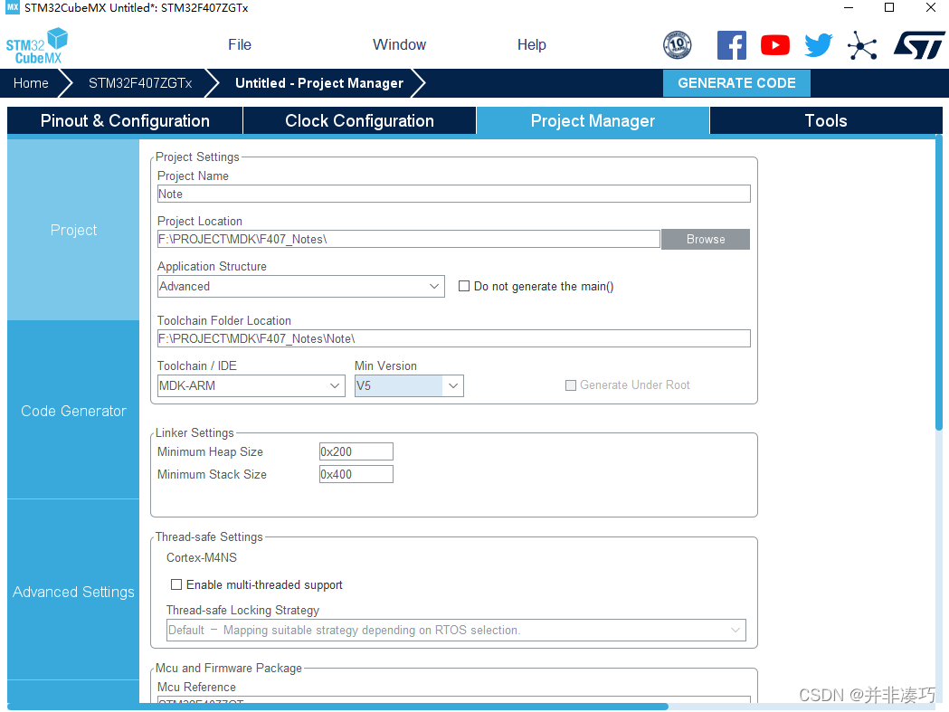Click the Mcu Reference label
Screen dimensions: 949x712
196,688
